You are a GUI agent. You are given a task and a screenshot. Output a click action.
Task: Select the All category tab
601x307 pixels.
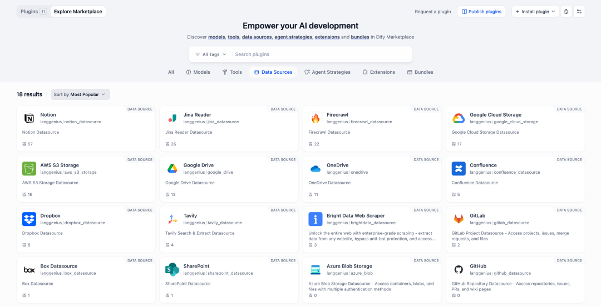[x=171, y=72]
